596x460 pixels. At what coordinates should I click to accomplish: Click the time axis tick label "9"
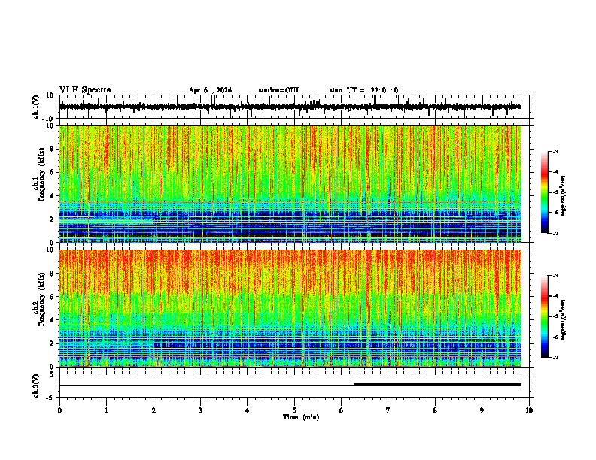[x=482, y=410]
